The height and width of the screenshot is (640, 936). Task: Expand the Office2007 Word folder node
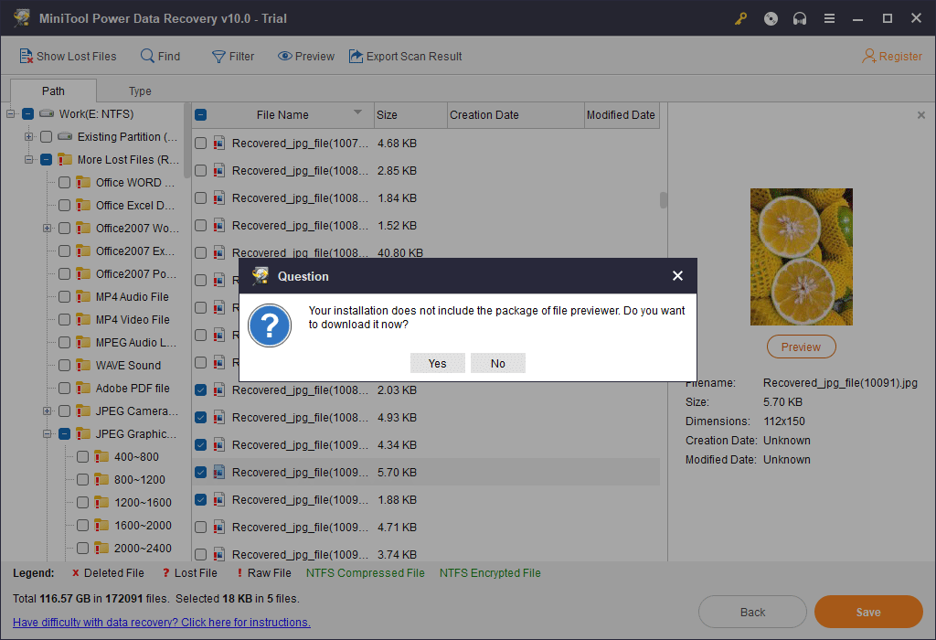point(48,228)
